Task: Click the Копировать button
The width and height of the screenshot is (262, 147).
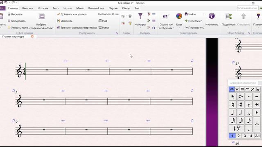Action: (x=17, y=21)
